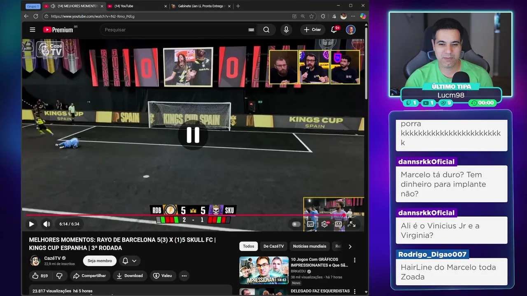527x296 pixels.
Task: Open the Copilot sidebar icon
Action: point(363,16)
